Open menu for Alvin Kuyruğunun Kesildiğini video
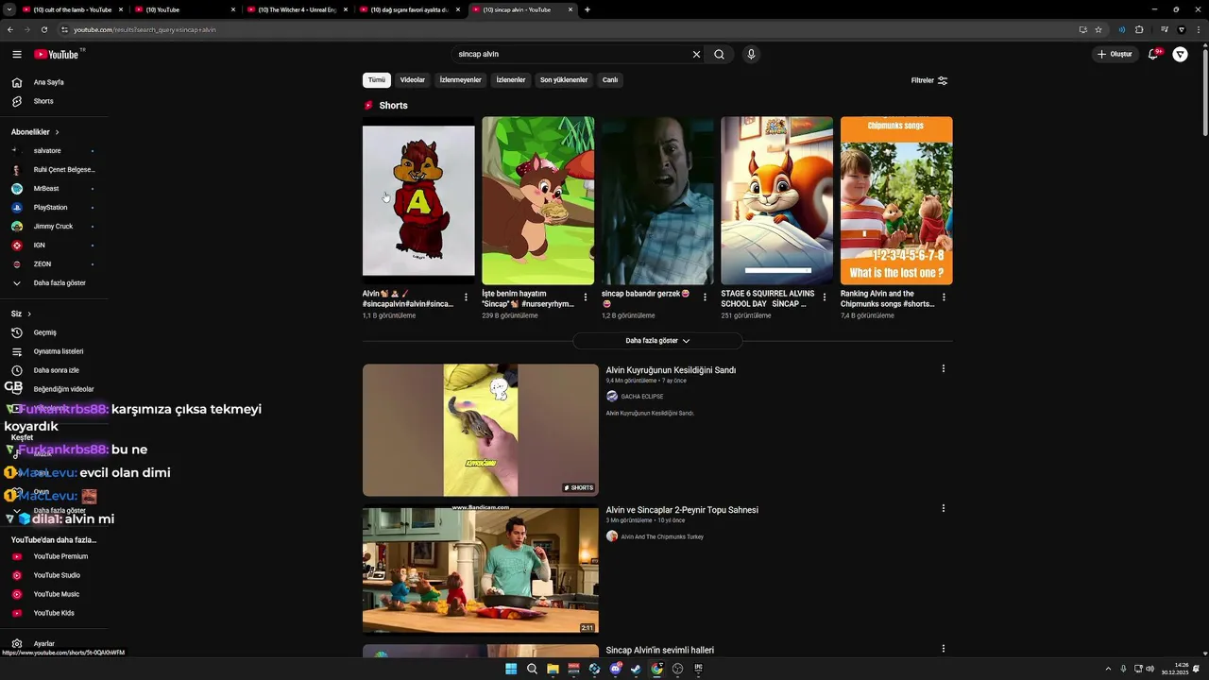This screenshot has height=680, width=1209. 943,369
